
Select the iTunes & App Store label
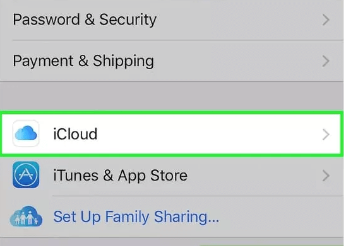[121, 175]
